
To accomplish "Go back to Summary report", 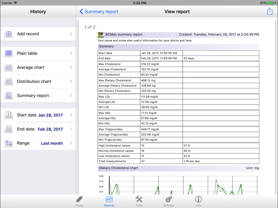I will click(x=99, y=12).
